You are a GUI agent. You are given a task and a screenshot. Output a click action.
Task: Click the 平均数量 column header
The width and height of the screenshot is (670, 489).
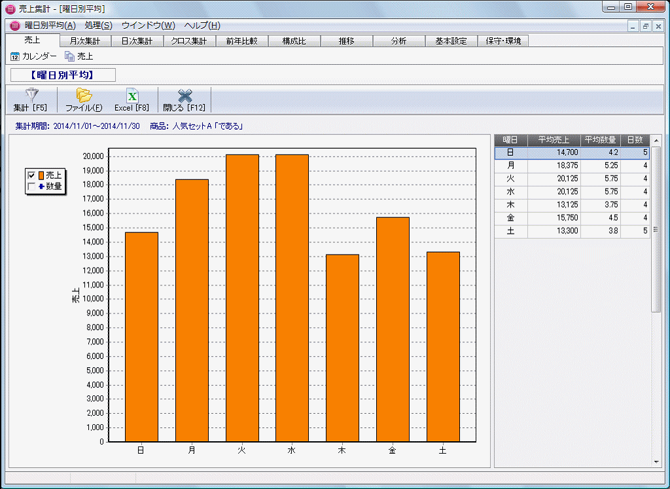[601, 140]
